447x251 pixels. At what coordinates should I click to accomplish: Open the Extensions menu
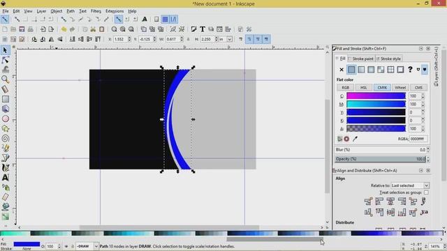pos(115,11)
